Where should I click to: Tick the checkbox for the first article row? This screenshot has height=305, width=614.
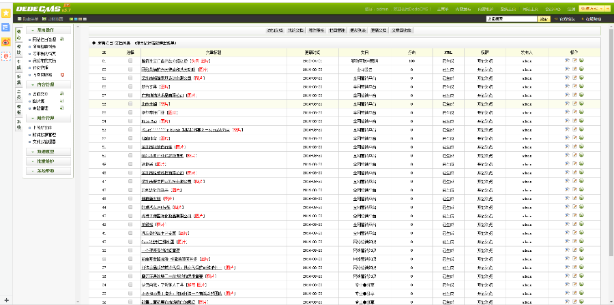click(x=130, y=61)
